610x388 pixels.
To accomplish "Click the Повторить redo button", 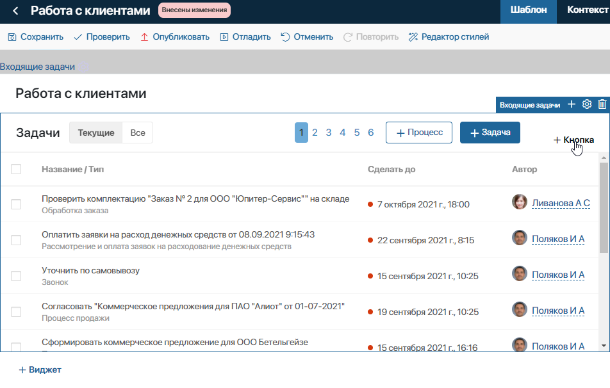I will (x=371, y=37).
